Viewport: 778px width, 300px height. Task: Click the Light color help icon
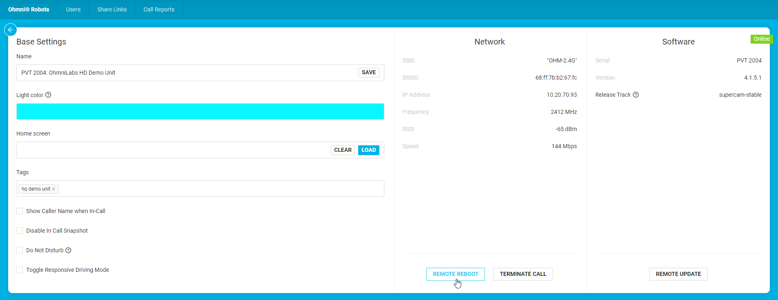pyautogui.click(x=48, y=95)
